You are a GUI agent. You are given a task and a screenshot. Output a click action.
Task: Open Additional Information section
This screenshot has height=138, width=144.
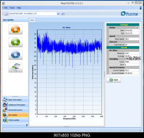pyautogui.click(x=15, y=105)
